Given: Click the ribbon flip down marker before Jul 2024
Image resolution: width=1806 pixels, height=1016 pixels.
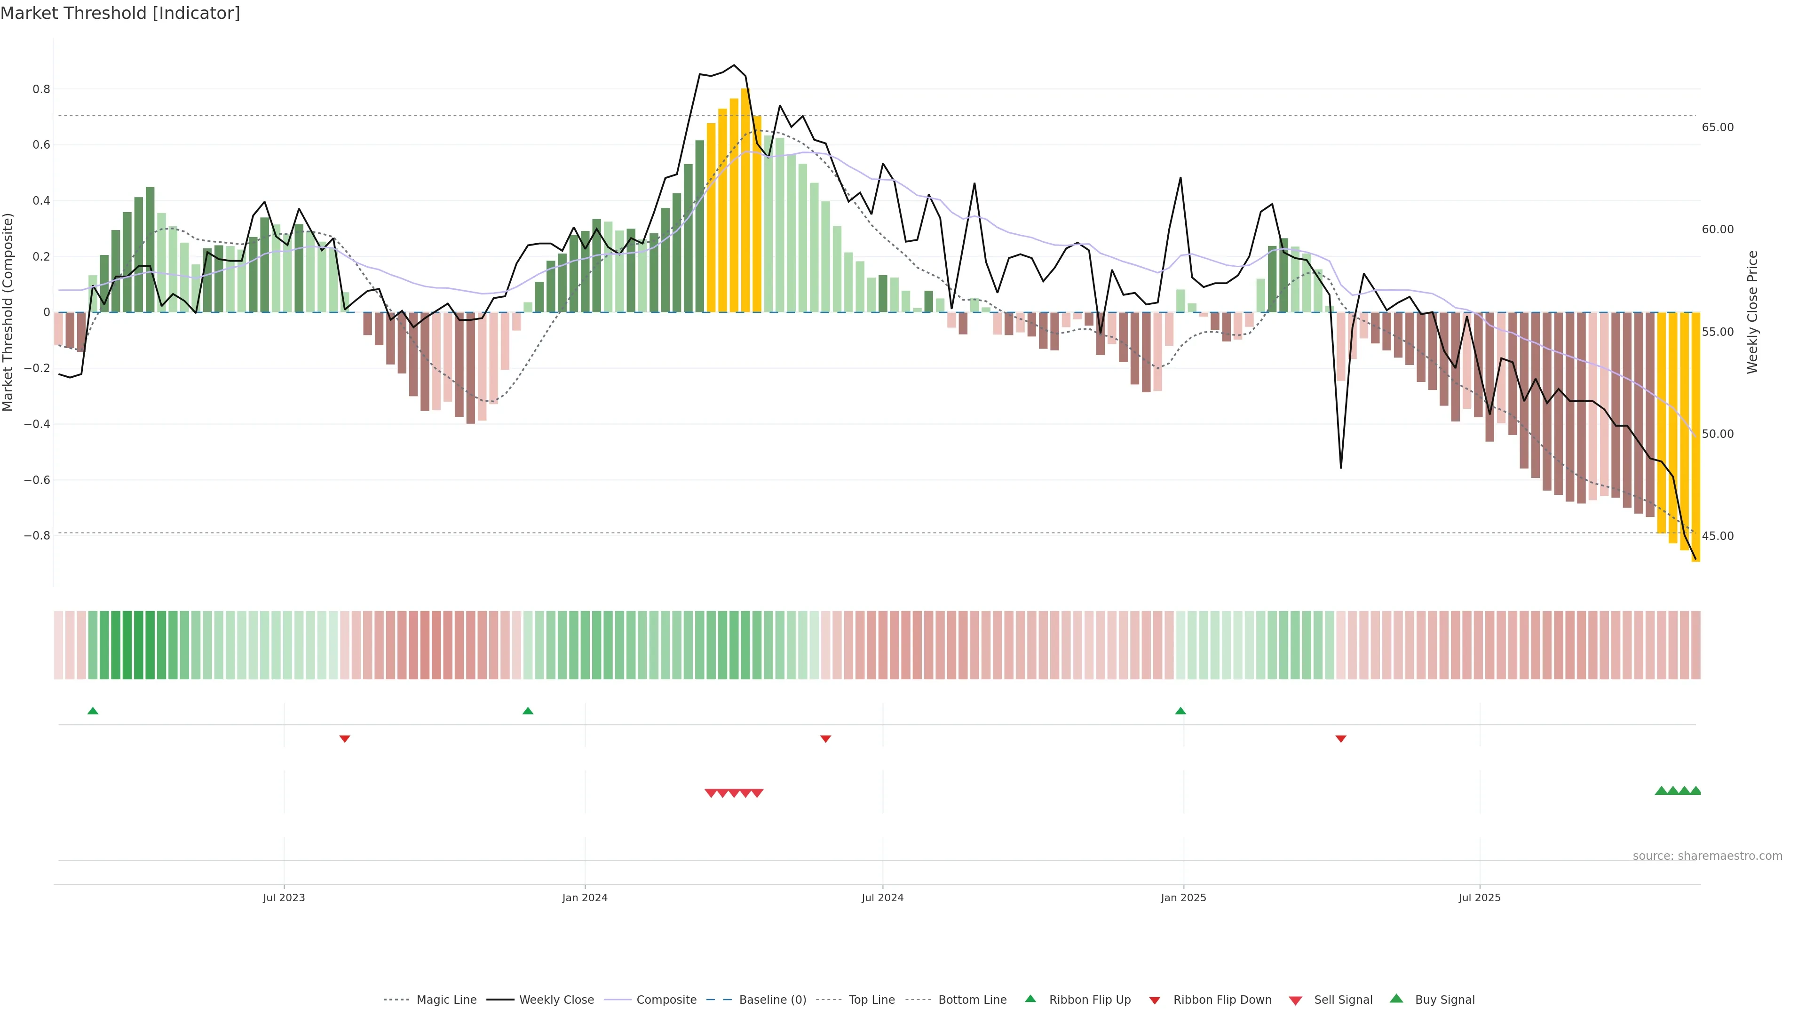Looking at the screenshot, I should pos(826,739).
